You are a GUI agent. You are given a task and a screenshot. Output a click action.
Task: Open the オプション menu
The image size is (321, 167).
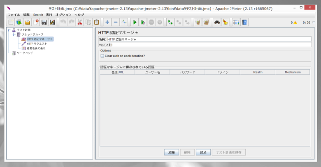click(x=63, y=15)
